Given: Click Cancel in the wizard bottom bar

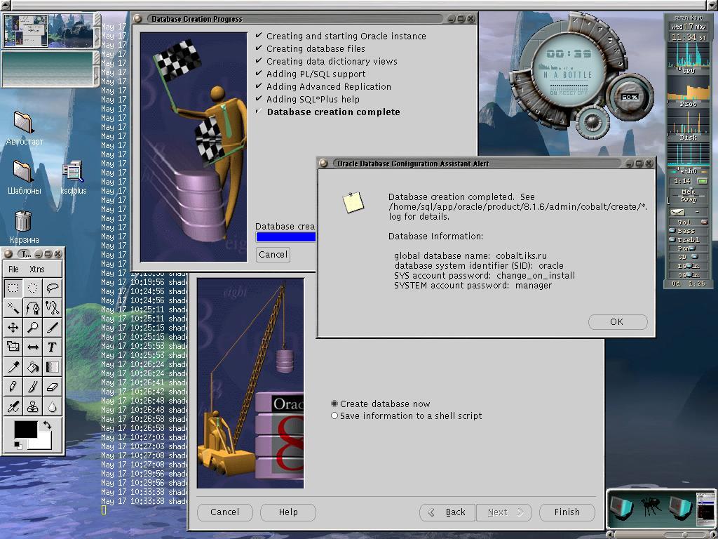Looking at the screenshot, I should 225,512.
